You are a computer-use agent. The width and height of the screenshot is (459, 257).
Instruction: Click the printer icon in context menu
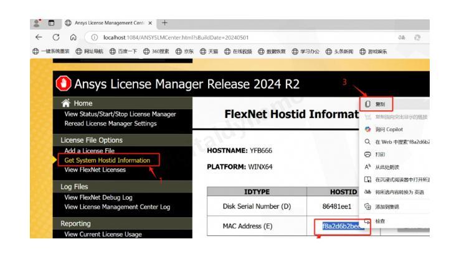367,155
